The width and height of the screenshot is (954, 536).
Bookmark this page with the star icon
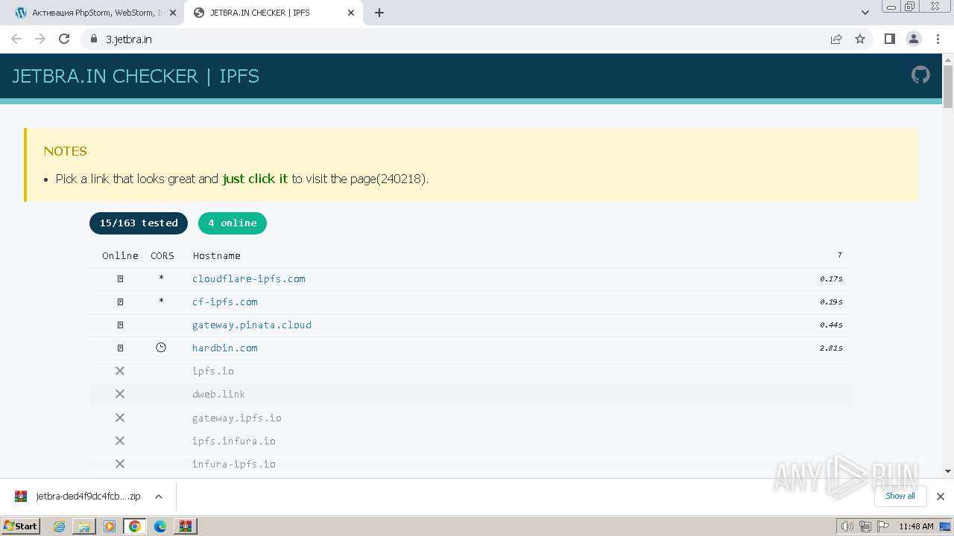click(860, 39)
